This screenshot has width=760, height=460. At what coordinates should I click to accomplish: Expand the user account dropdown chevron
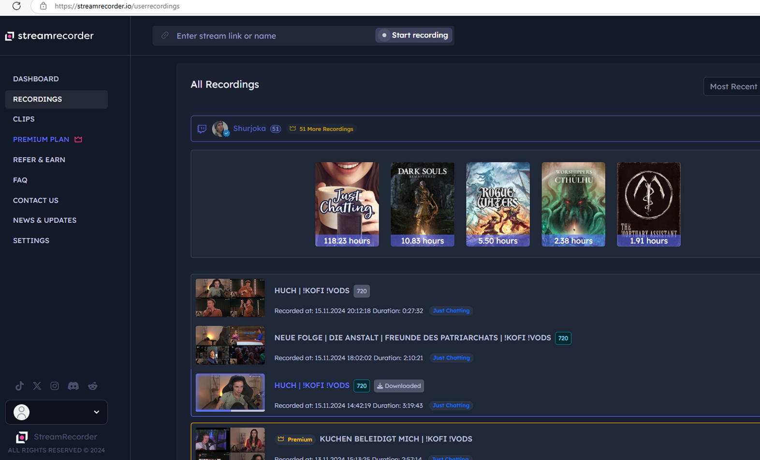pos(96,412)
